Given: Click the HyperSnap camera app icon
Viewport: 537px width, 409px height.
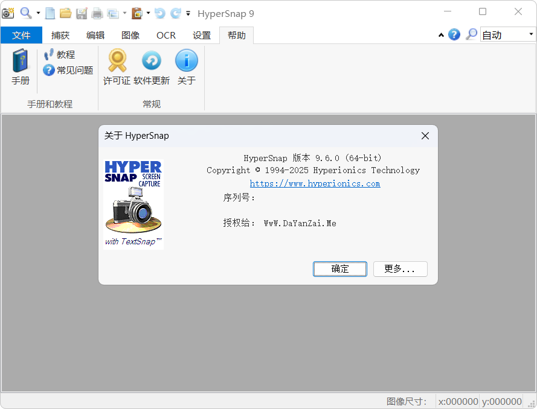Looking at the screenshot, I should tap(8, 13).
